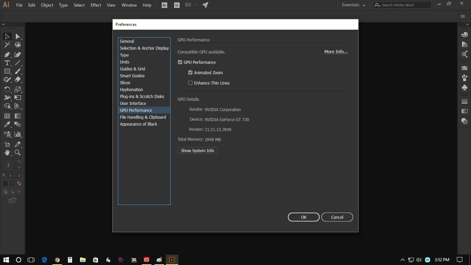Select the Selection tool arrow
The image size is (471, 265).
point(7,36)
